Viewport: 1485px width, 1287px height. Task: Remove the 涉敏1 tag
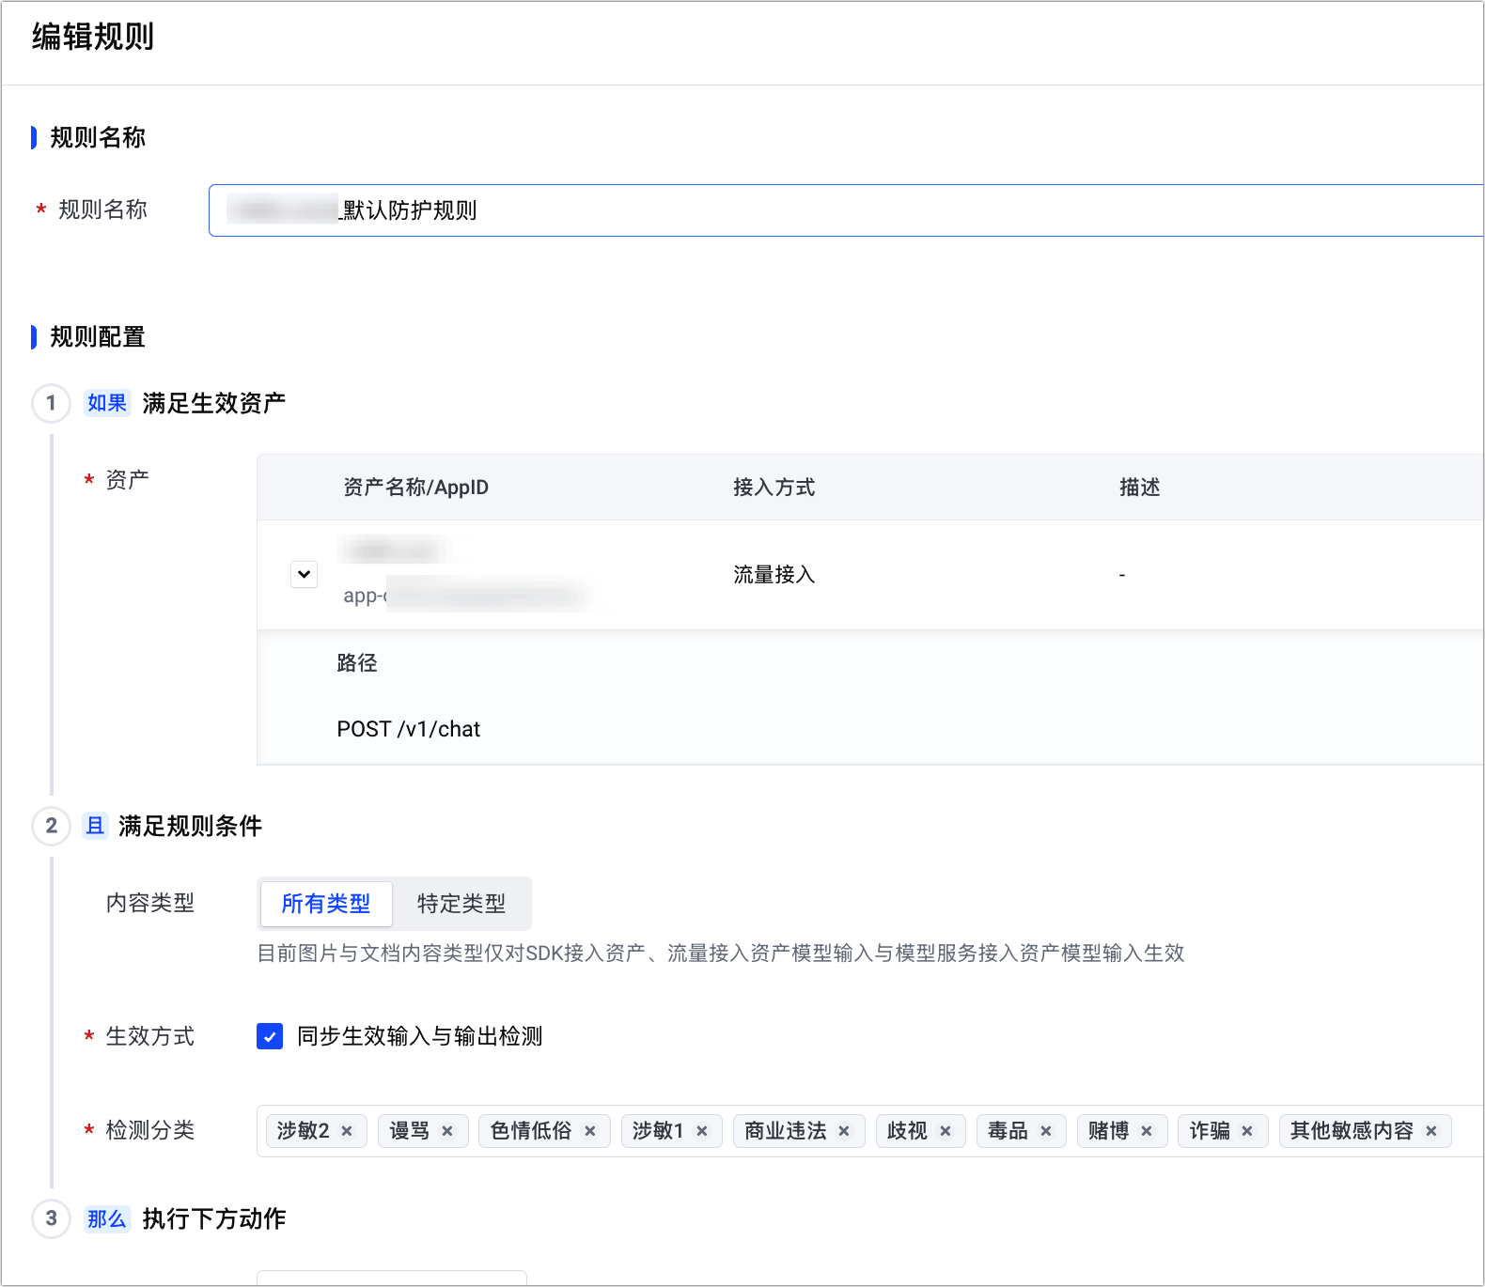pyautogui.click(x=702, y=1131)
